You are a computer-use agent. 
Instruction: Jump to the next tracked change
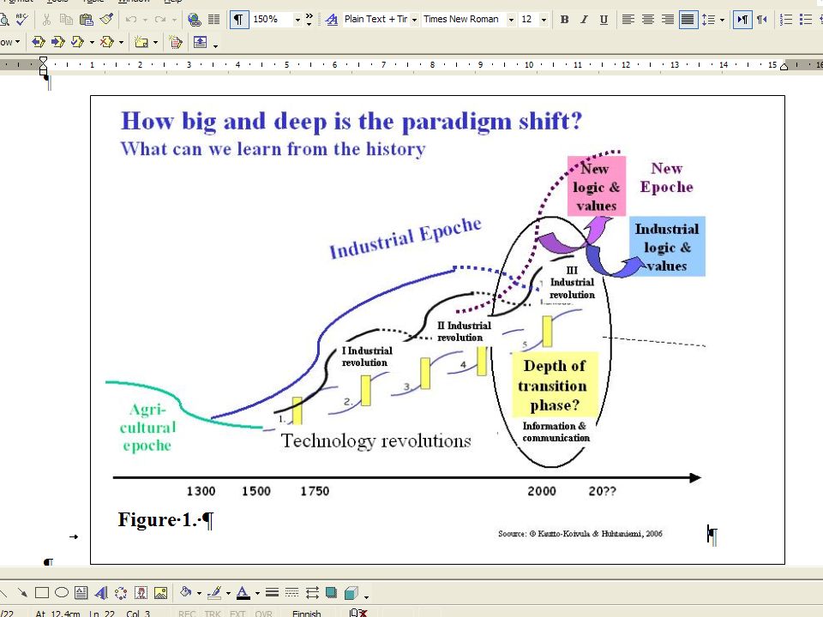pyautogui.click(x=57, y=42)
